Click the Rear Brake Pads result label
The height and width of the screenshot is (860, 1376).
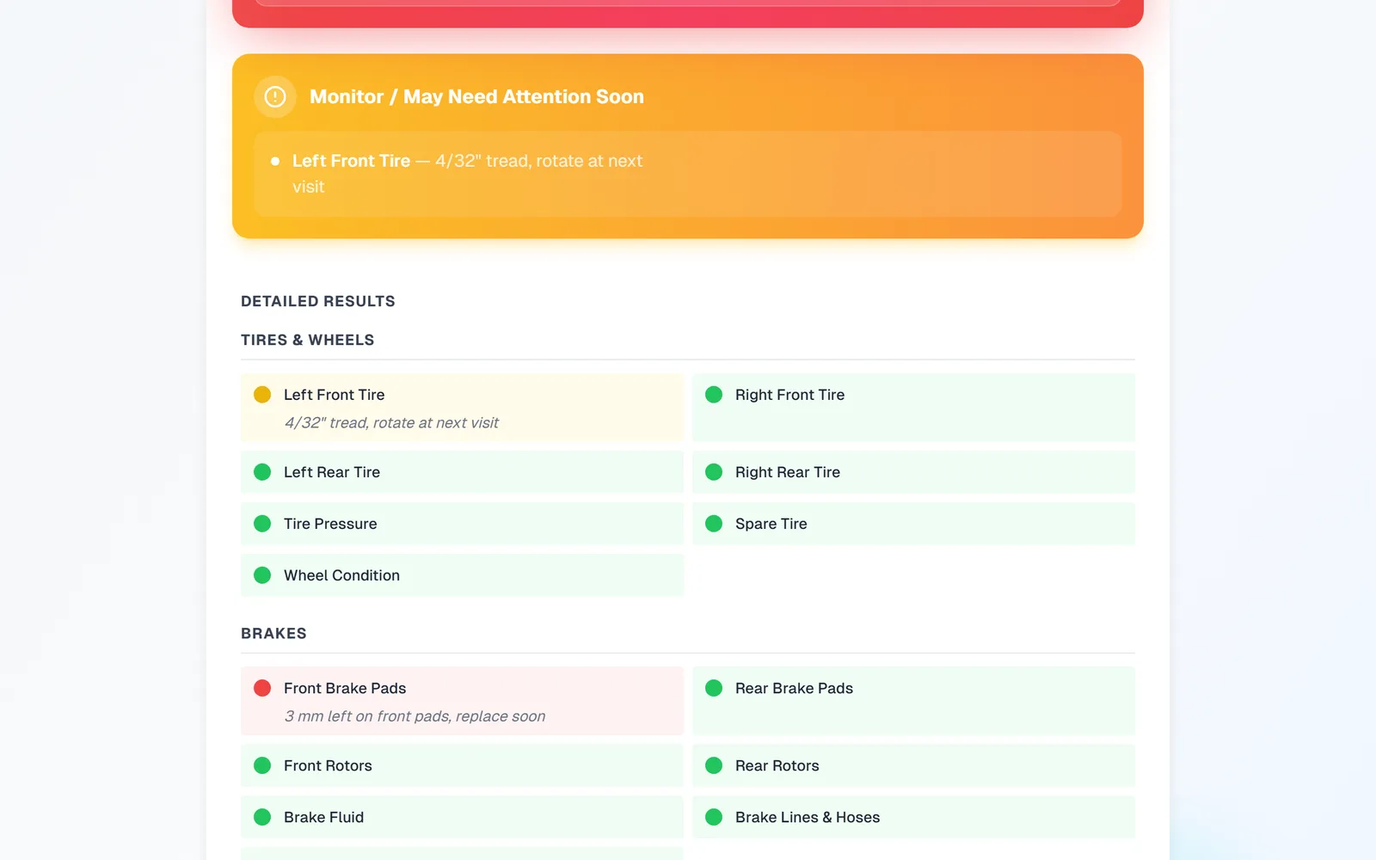pyautogui.click(x=794, y=688)
